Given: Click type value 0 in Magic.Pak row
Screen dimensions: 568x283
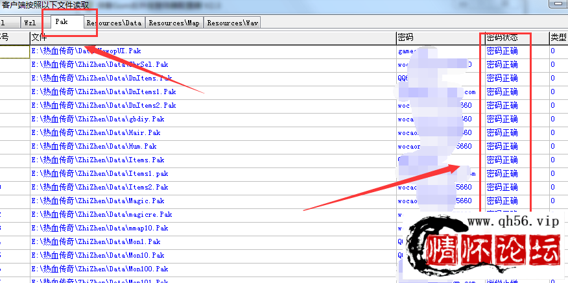Looking at the screenshot, I should coord(553,201).
